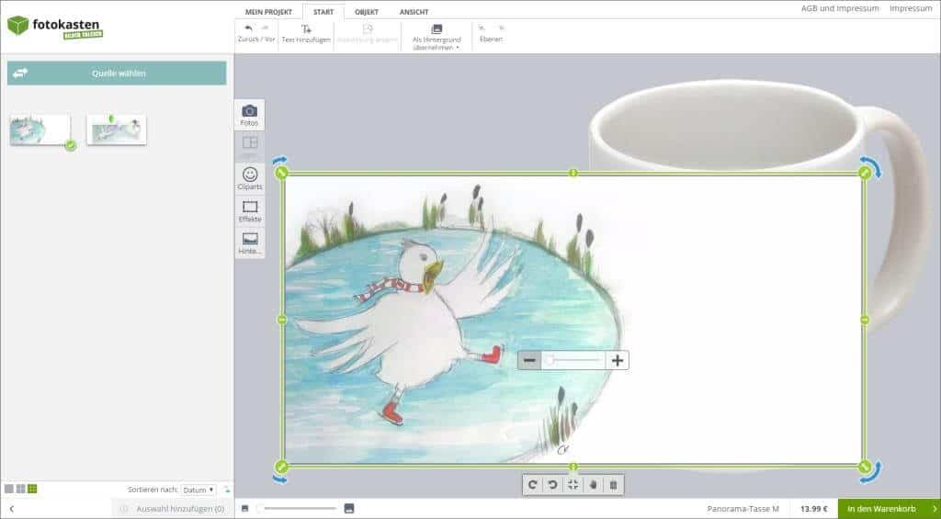Switch to MEIN PROJEKT tab

click(x=268, y=12)
